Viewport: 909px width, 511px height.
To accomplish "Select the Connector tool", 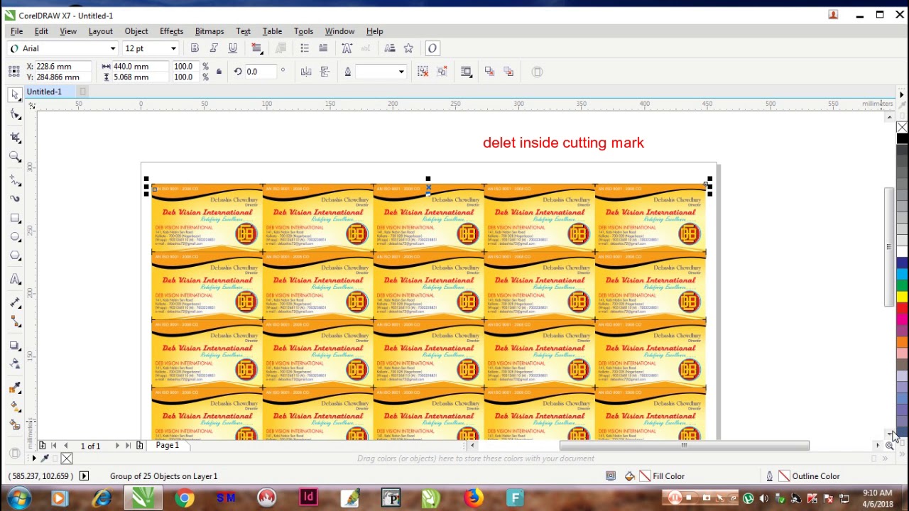I will click(x=15, y=322).
